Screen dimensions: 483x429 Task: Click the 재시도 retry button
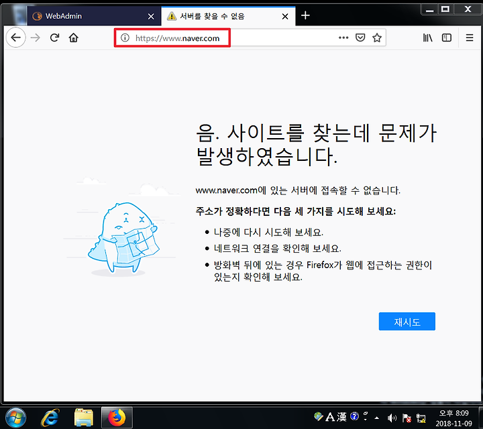click(407, 322)
